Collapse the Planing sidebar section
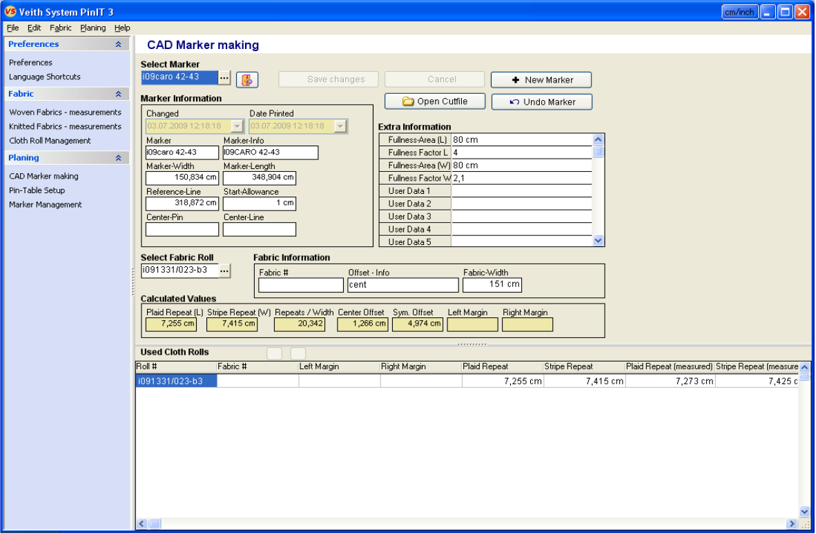The width and height of the screenshot is (816, 534). click(x=119, y=158)
